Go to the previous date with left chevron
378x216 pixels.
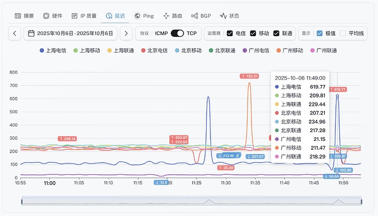(x=15, y=33)
